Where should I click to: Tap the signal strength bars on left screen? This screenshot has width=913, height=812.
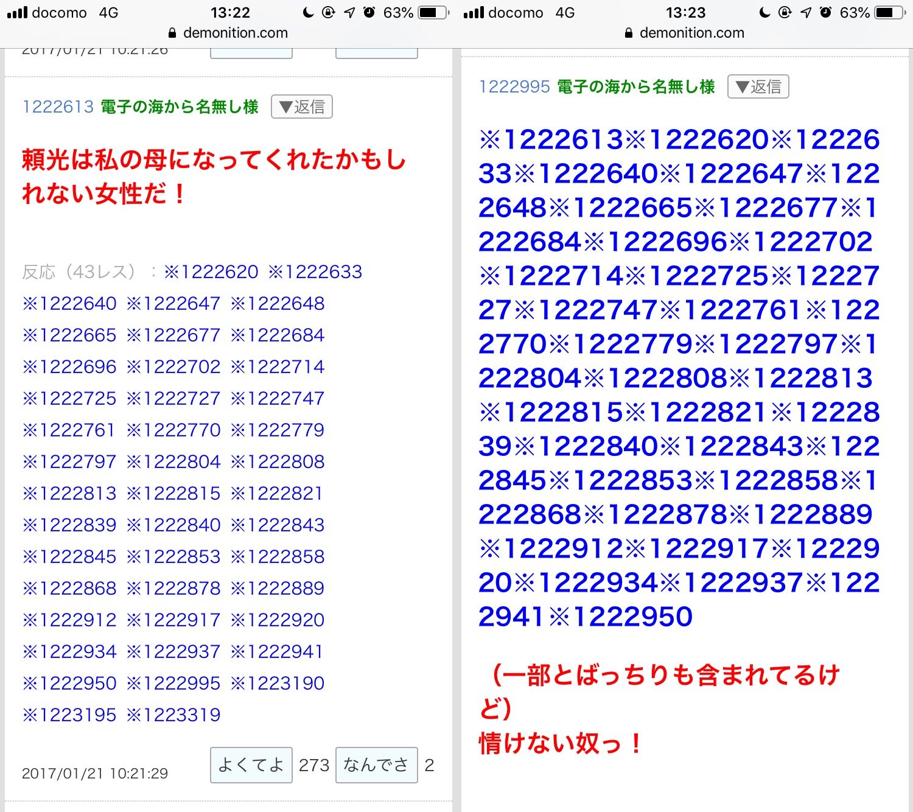point(17,13)
